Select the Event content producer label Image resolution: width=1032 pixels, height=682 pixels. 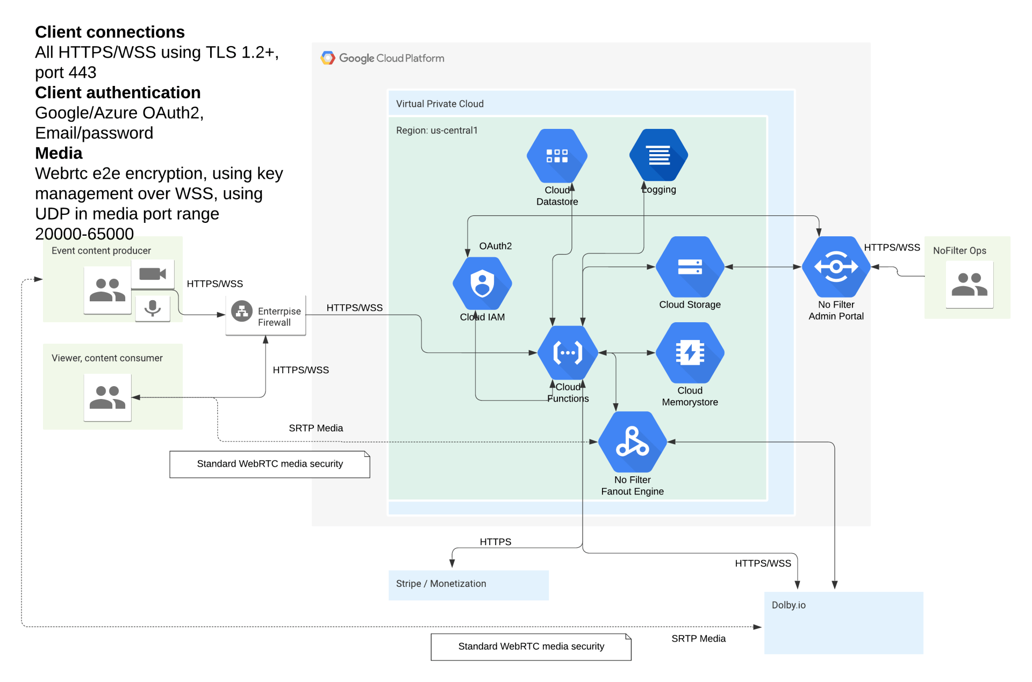coord(101,250)
